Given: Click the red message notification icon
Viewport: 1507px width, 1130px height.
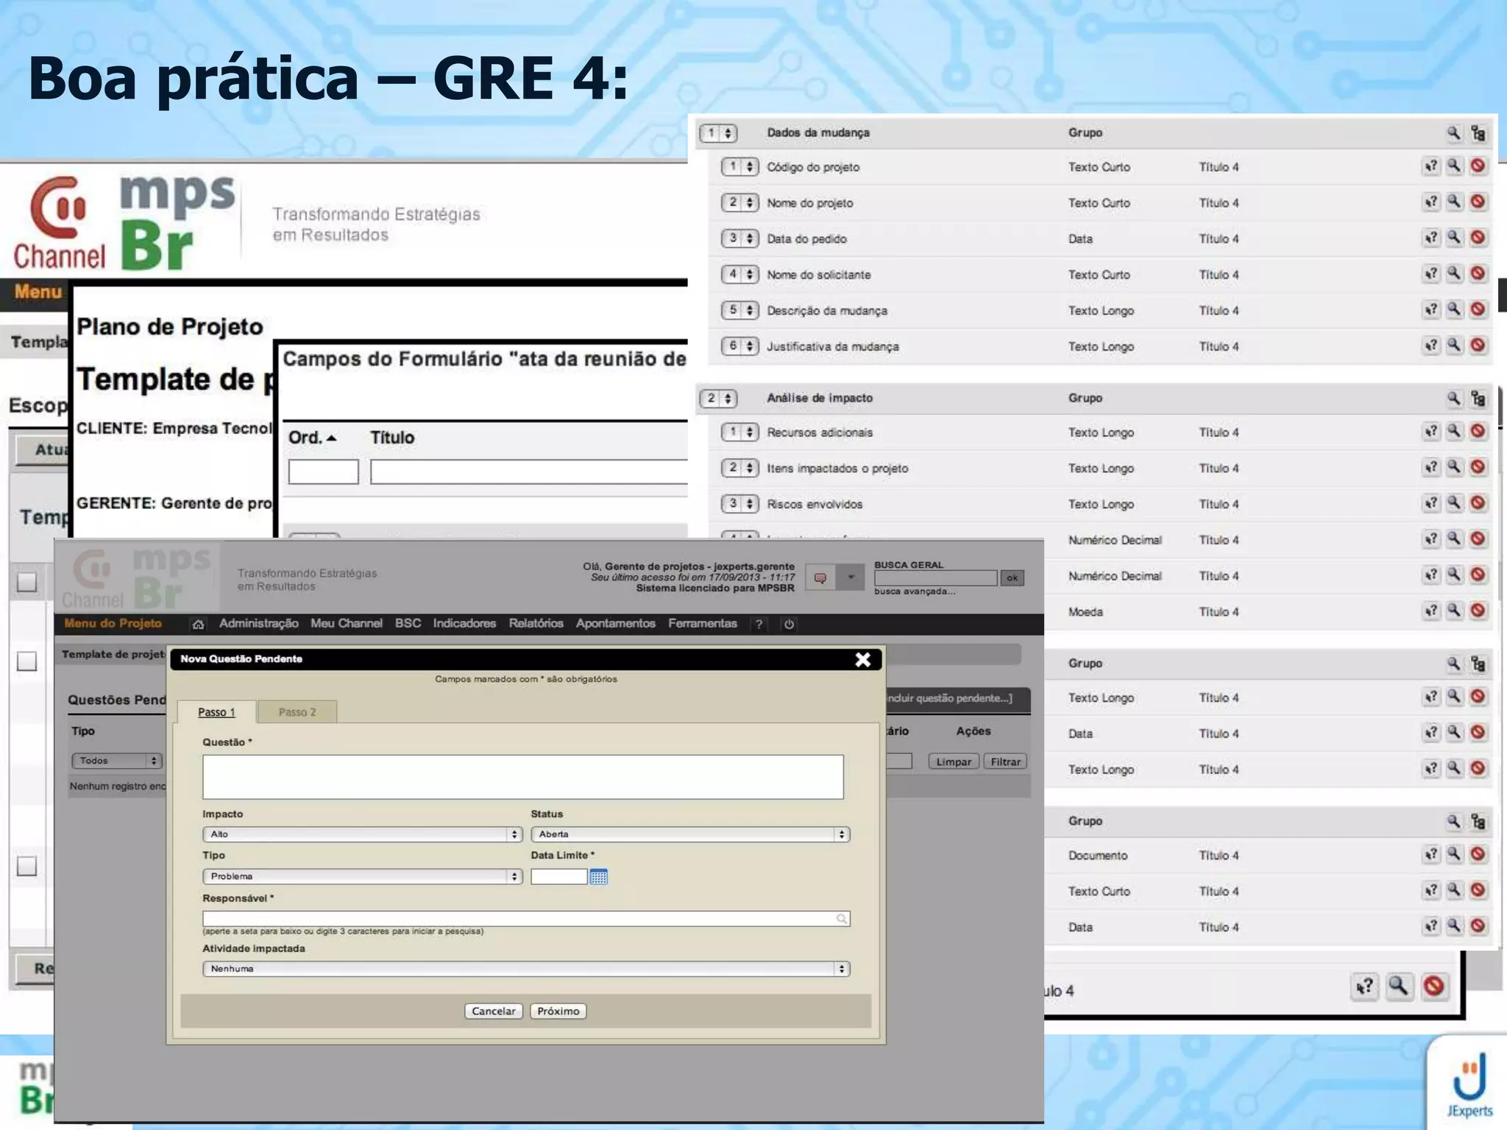Looking at the screenshot, I should coord(820,578).
